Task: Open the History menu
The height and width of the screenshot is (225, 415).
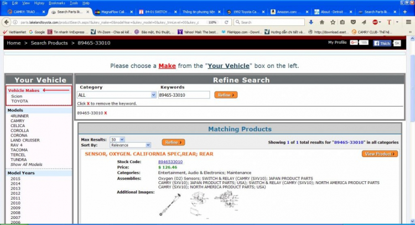Action: 39,3
